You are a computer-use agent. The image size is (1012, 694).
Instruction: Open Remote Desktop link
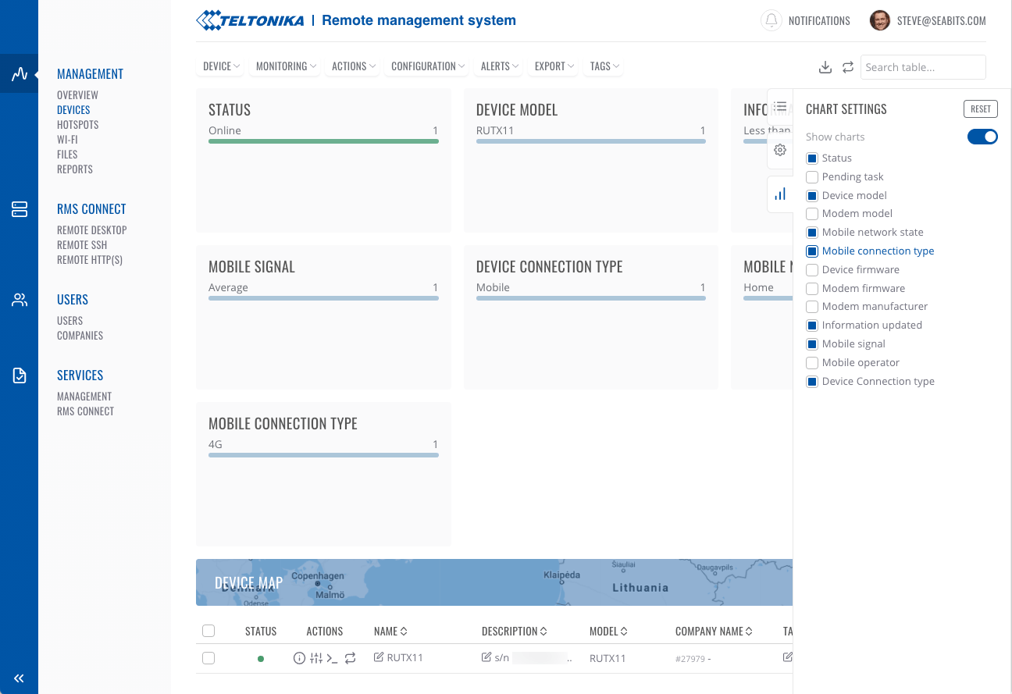click(91, 230)
